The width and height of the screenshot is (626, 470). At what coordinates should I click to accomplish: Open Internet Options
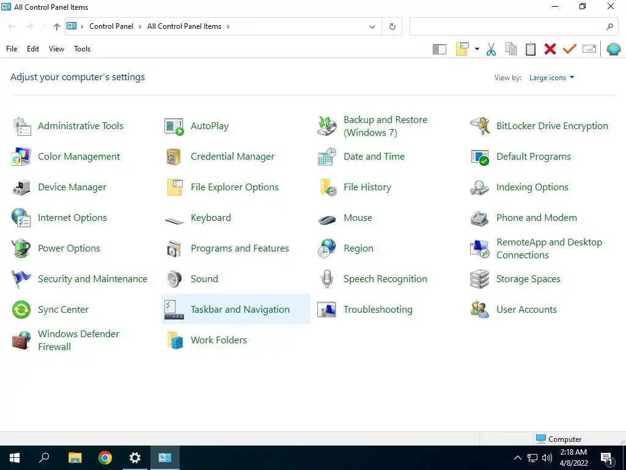point(59,218)
